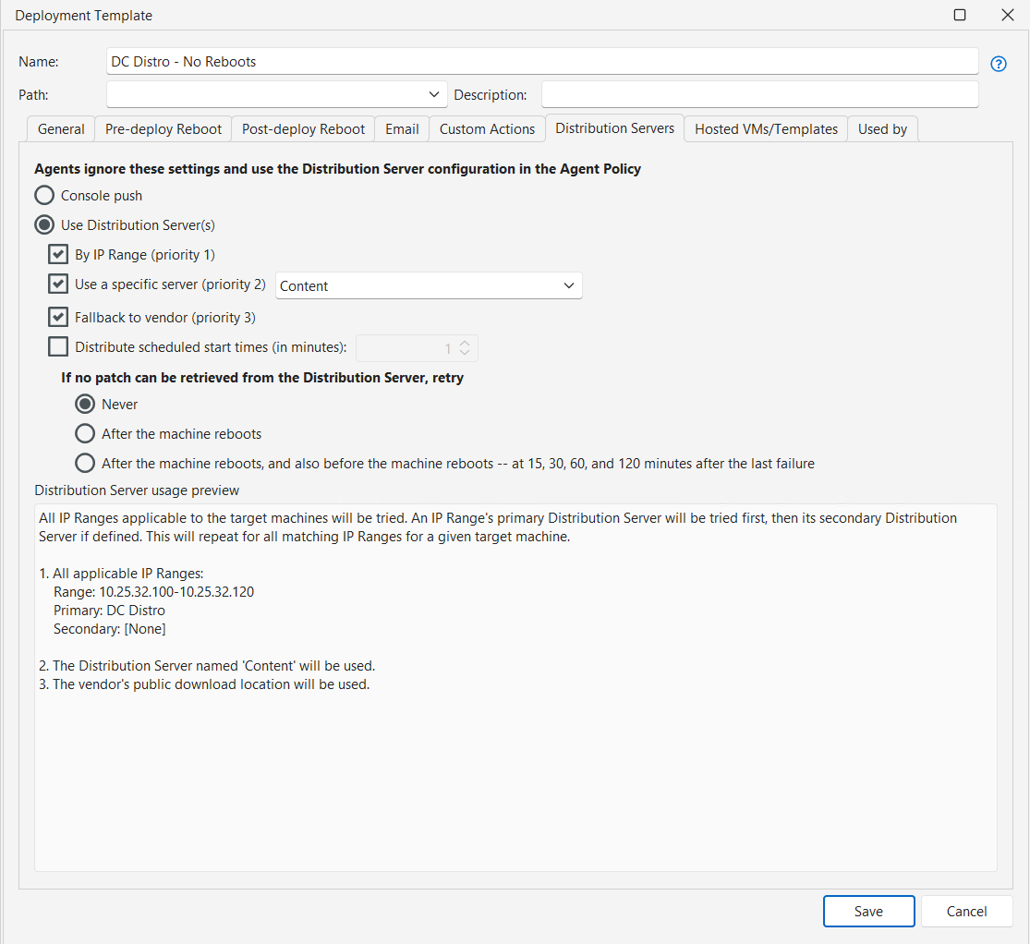
Task: Expand the Path dropdown list
Action: pyautogui.click(x=433, y=94)
